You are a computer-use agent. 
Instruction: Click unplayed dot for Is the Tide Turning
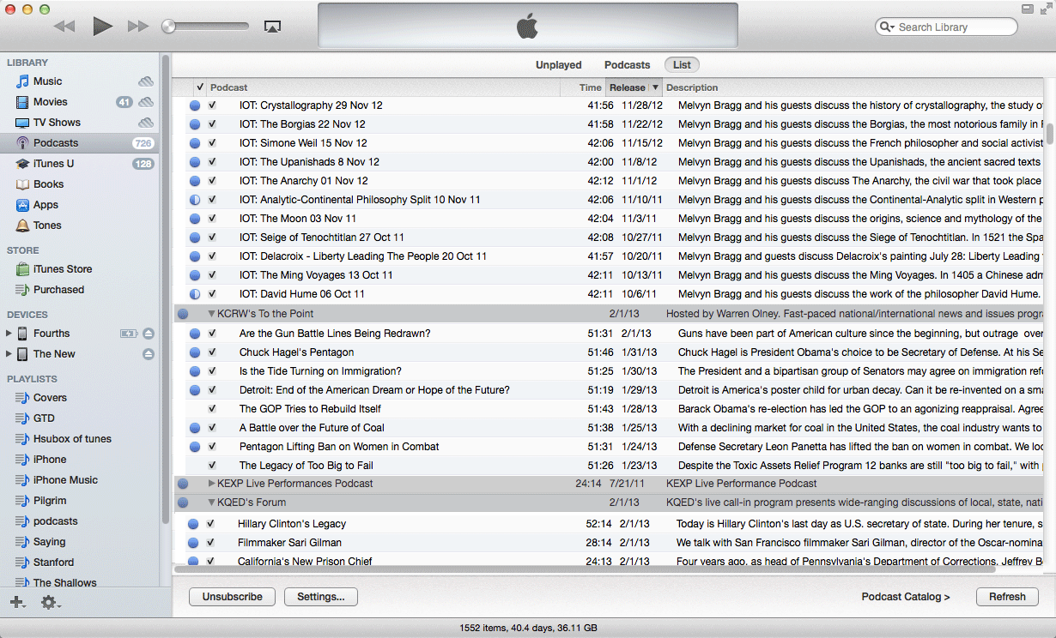195,371
